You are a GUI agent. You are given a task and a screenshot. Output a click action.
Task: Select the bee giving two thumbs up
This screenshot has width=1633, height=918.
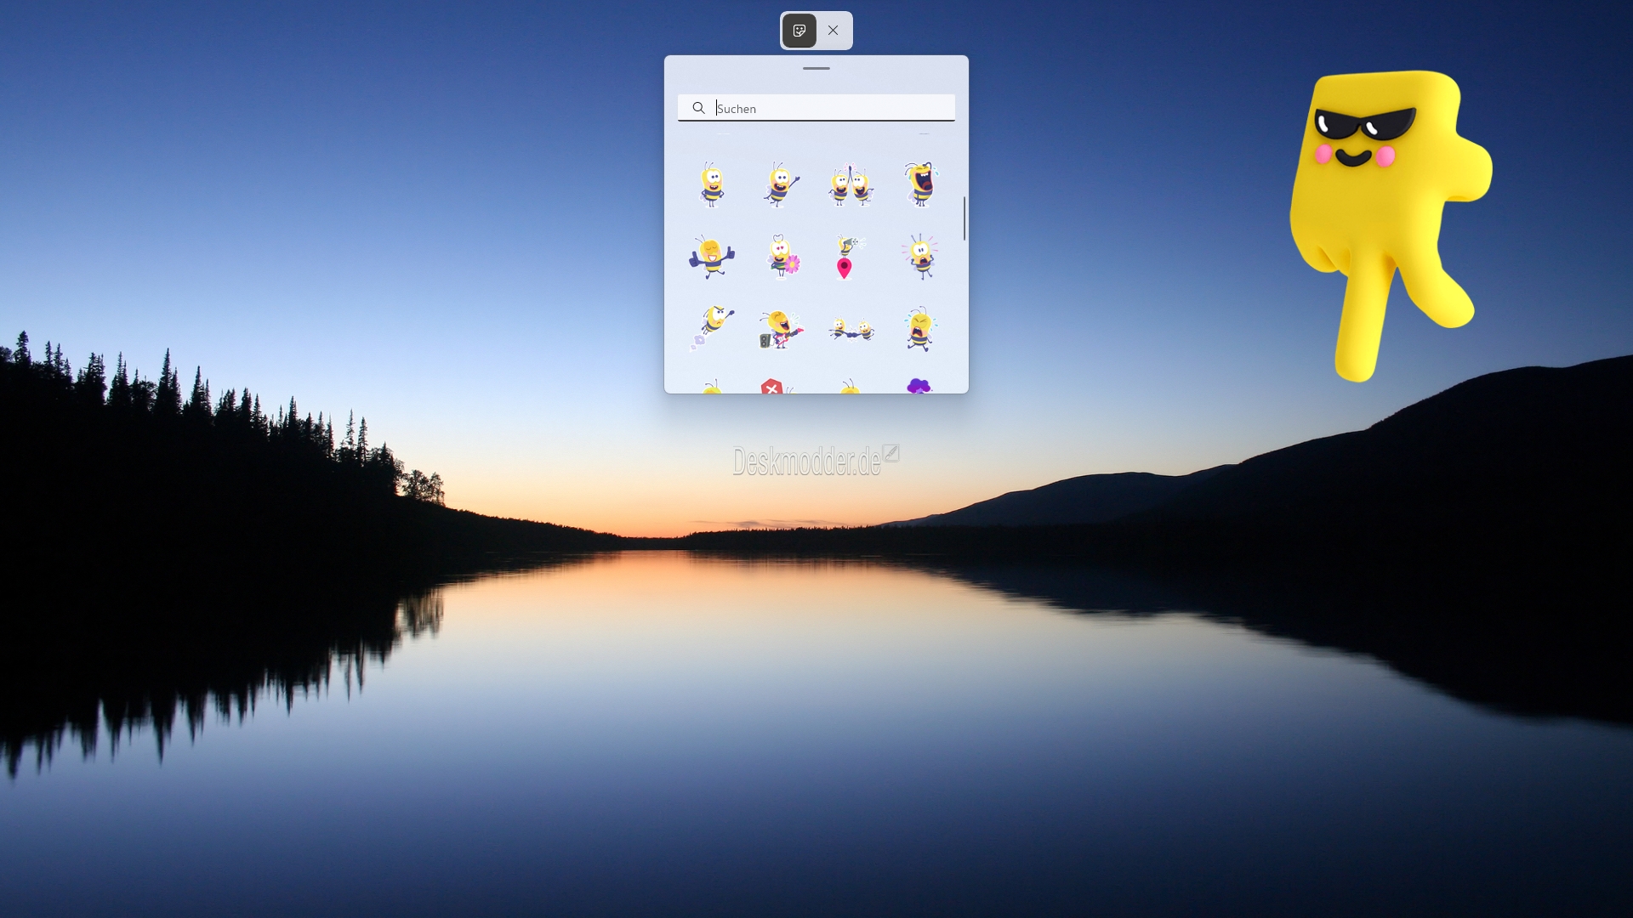coord(712,256)
